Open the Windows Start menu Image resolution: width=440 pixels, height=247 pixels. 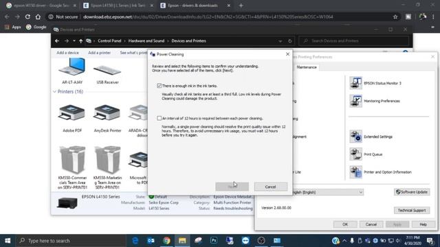pos(8,241)
